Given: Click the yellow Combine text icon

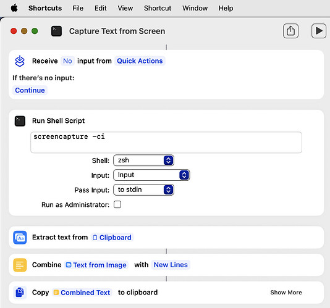Looking at the screenshot, I should (x=20, y=265).
